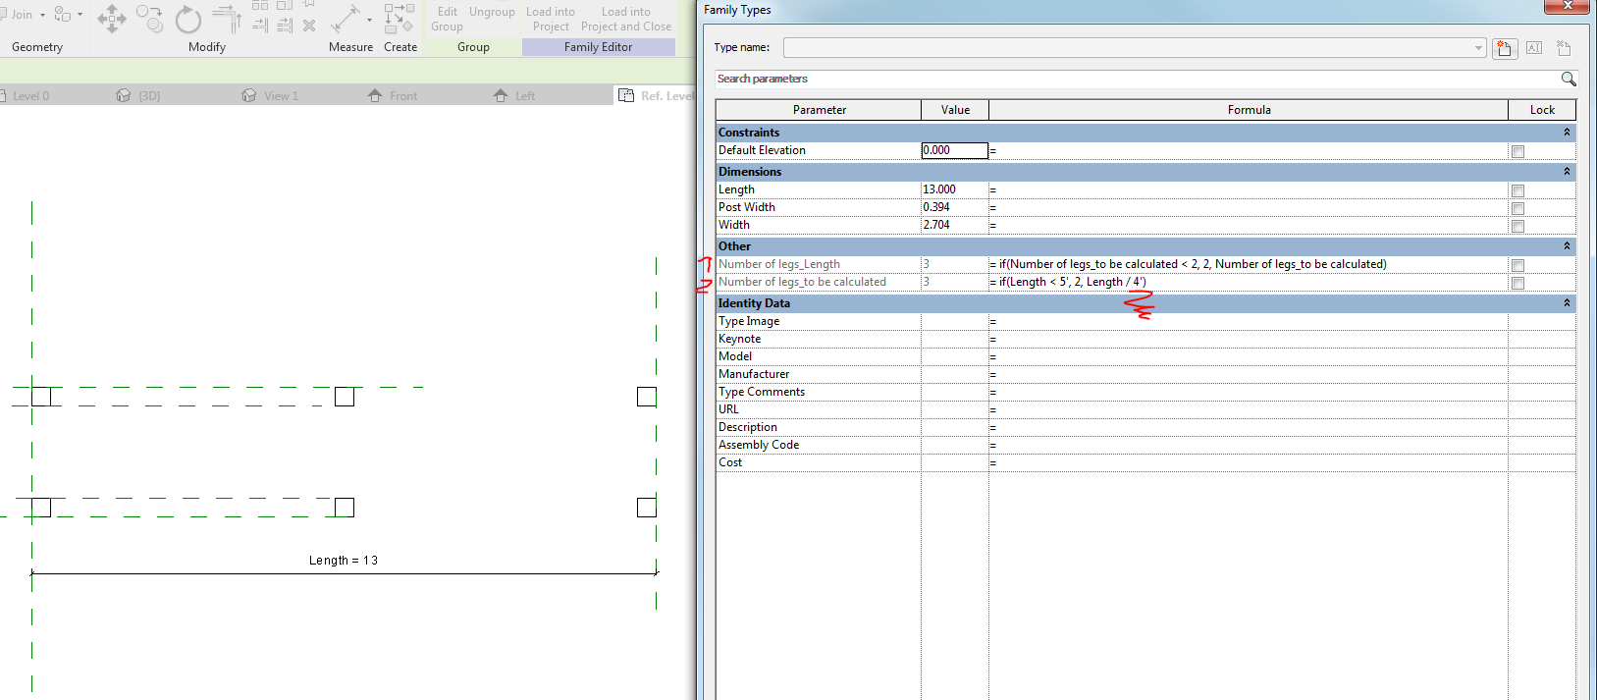Click the Trim/Extend Multiple Elements icon
1597x700 pixels.
(x=285, y=26)
